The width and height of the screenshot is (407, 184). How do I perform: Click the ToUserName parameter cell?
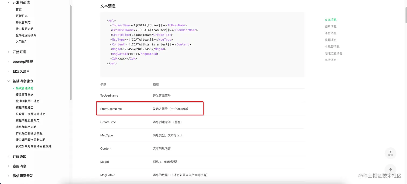(x=109, y=95)
